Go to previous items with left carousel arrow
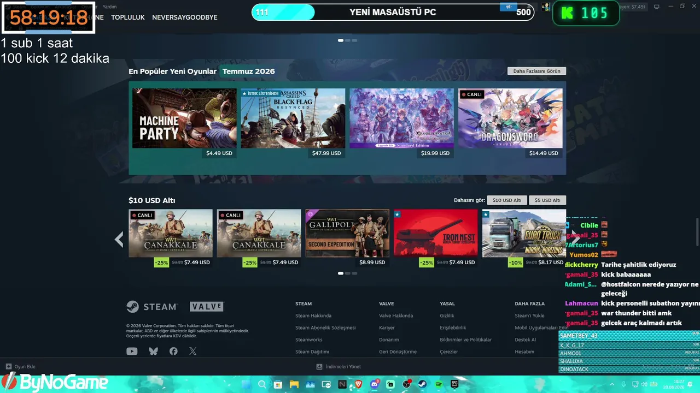The width and height of the screenshot is (700, 393). click(119, 239)
